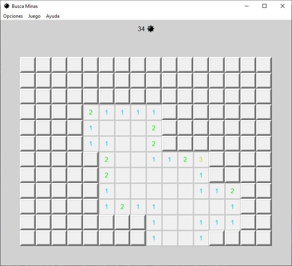
Task: Uncover the top-right corner tile of the grid
Action: click(264, 65)
